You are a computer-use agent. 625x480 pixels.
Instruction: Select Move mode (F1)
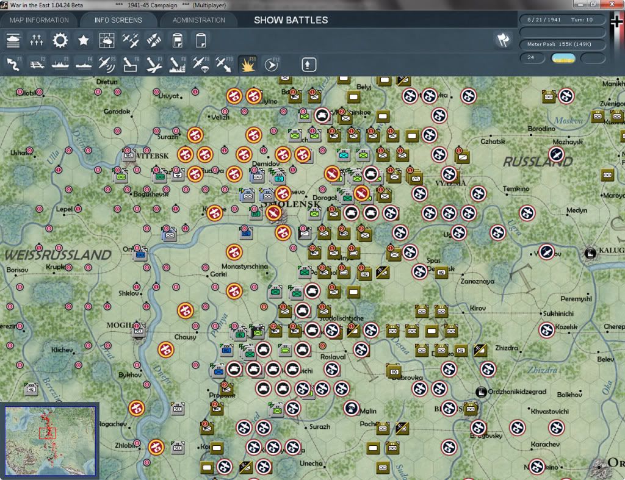(x=13, y=65)
